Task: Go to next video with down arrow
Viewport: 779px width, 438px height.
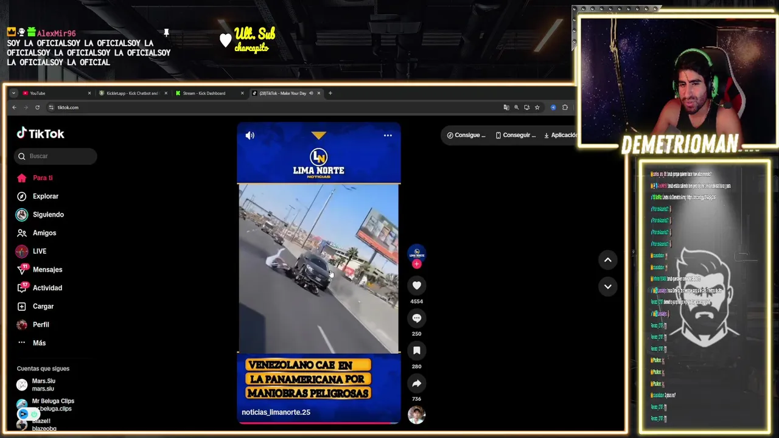Action: [x=607, y=287]
